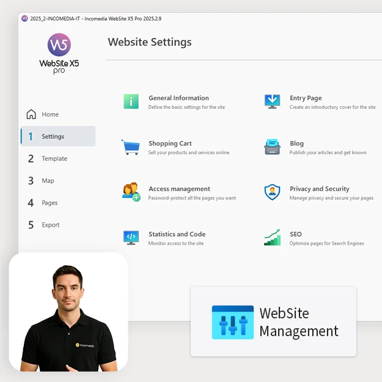Navigate to step 3 Map
This screenshot has height=382, width=382.
[48, 180]
